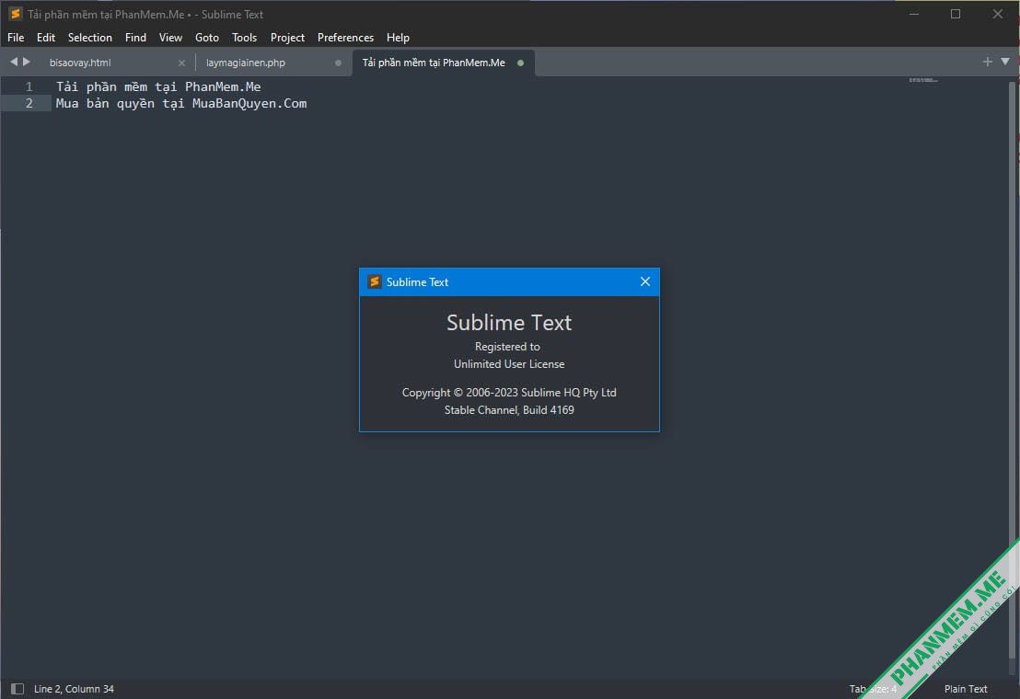Click the copyright line in about dialog
The width and height of the screenshot is (1020, 699).
tap(509, 393)
